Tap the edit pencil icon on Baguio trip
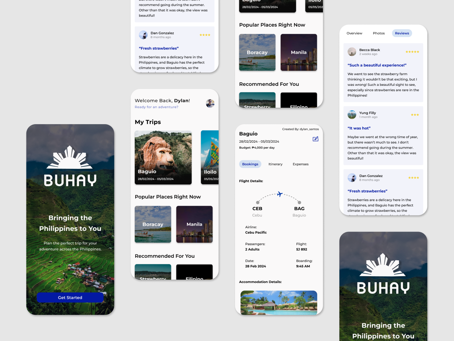 [x=316, y=139]
